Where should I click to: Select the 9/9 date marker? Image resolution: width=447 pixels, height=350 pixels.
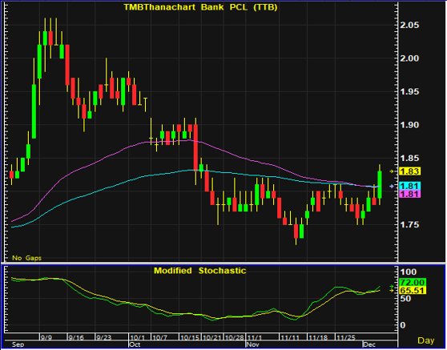(46, 338)
